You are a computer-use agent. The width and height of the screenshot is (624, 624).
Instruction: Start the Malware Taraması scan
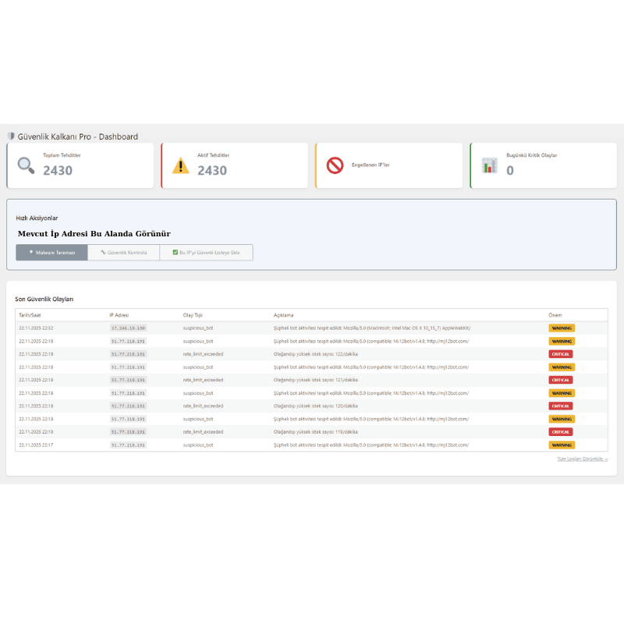click(x=51, y=253)
